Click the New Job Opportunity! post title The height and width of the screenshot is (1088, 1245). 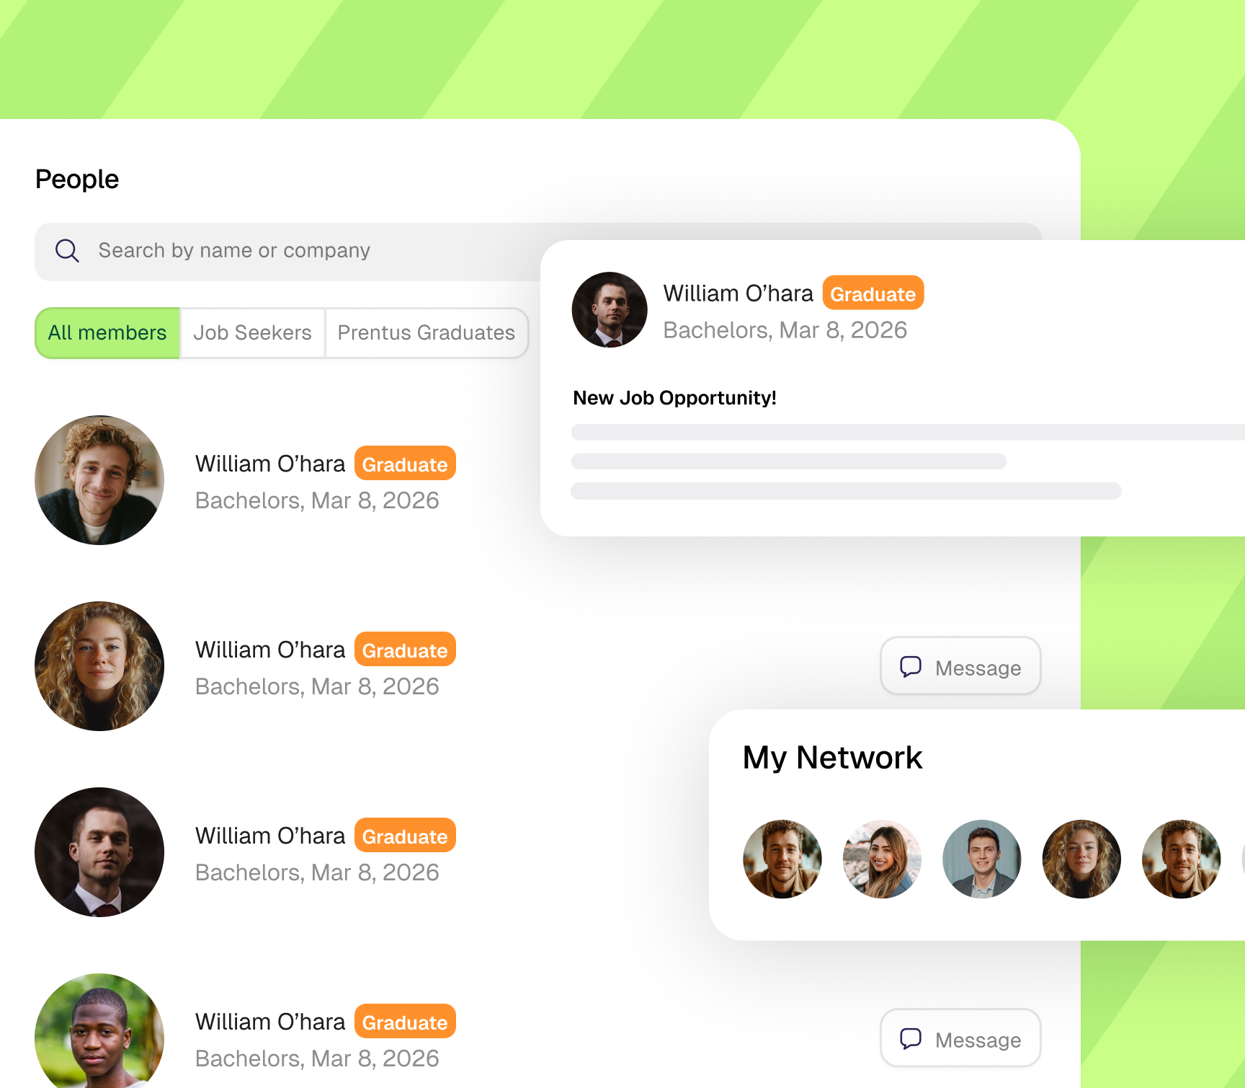(x=674, y=398)
